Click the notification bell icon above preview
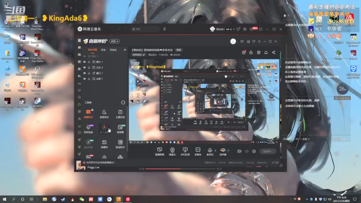This screenshot has width=361, height=203. [x=266, y=52]
